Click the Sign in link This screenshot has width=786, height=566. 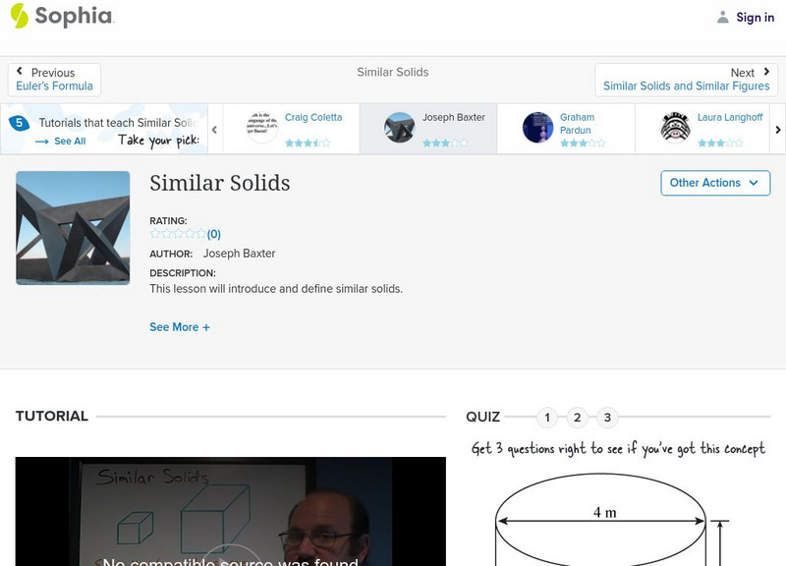755,17
